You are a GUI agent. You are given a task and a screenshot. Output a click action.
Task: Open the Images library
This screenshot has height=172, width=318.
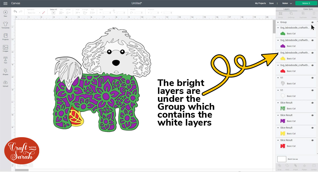[6, 48]
